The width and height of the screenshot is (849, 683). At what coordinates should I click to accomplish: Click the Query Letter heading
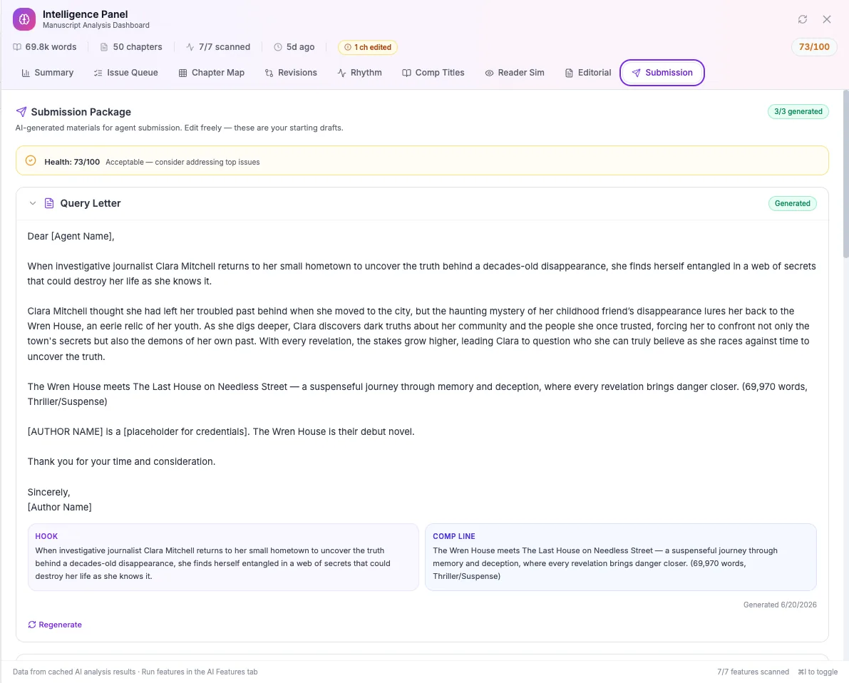(x=91, y=204)
